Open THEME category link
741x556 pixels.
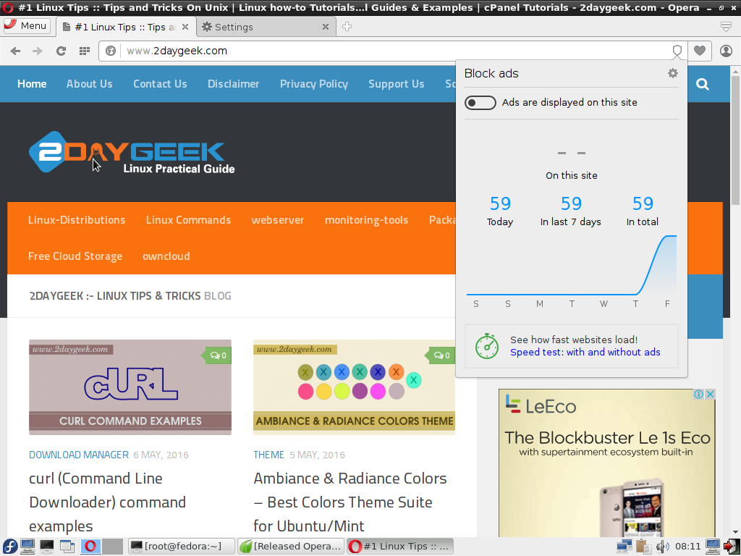[x=269, y=455]
